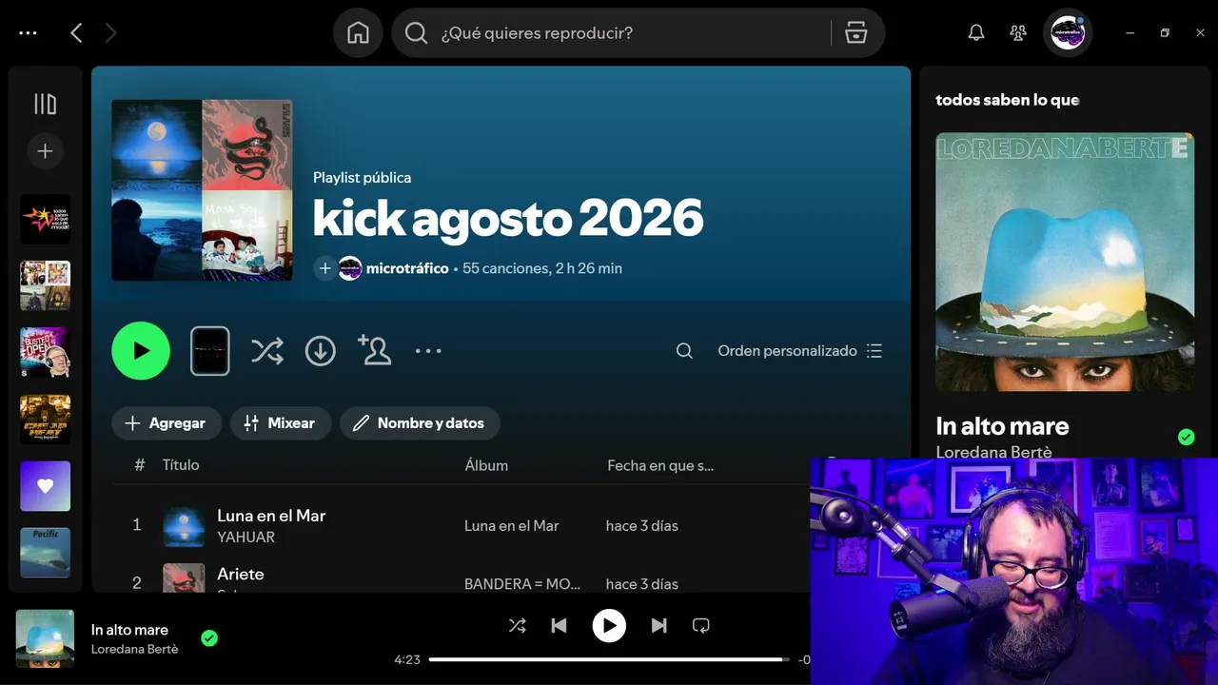1218x685 pixels.
Task: Open Nombre y datos editor
Action: (x=420, y=423)
